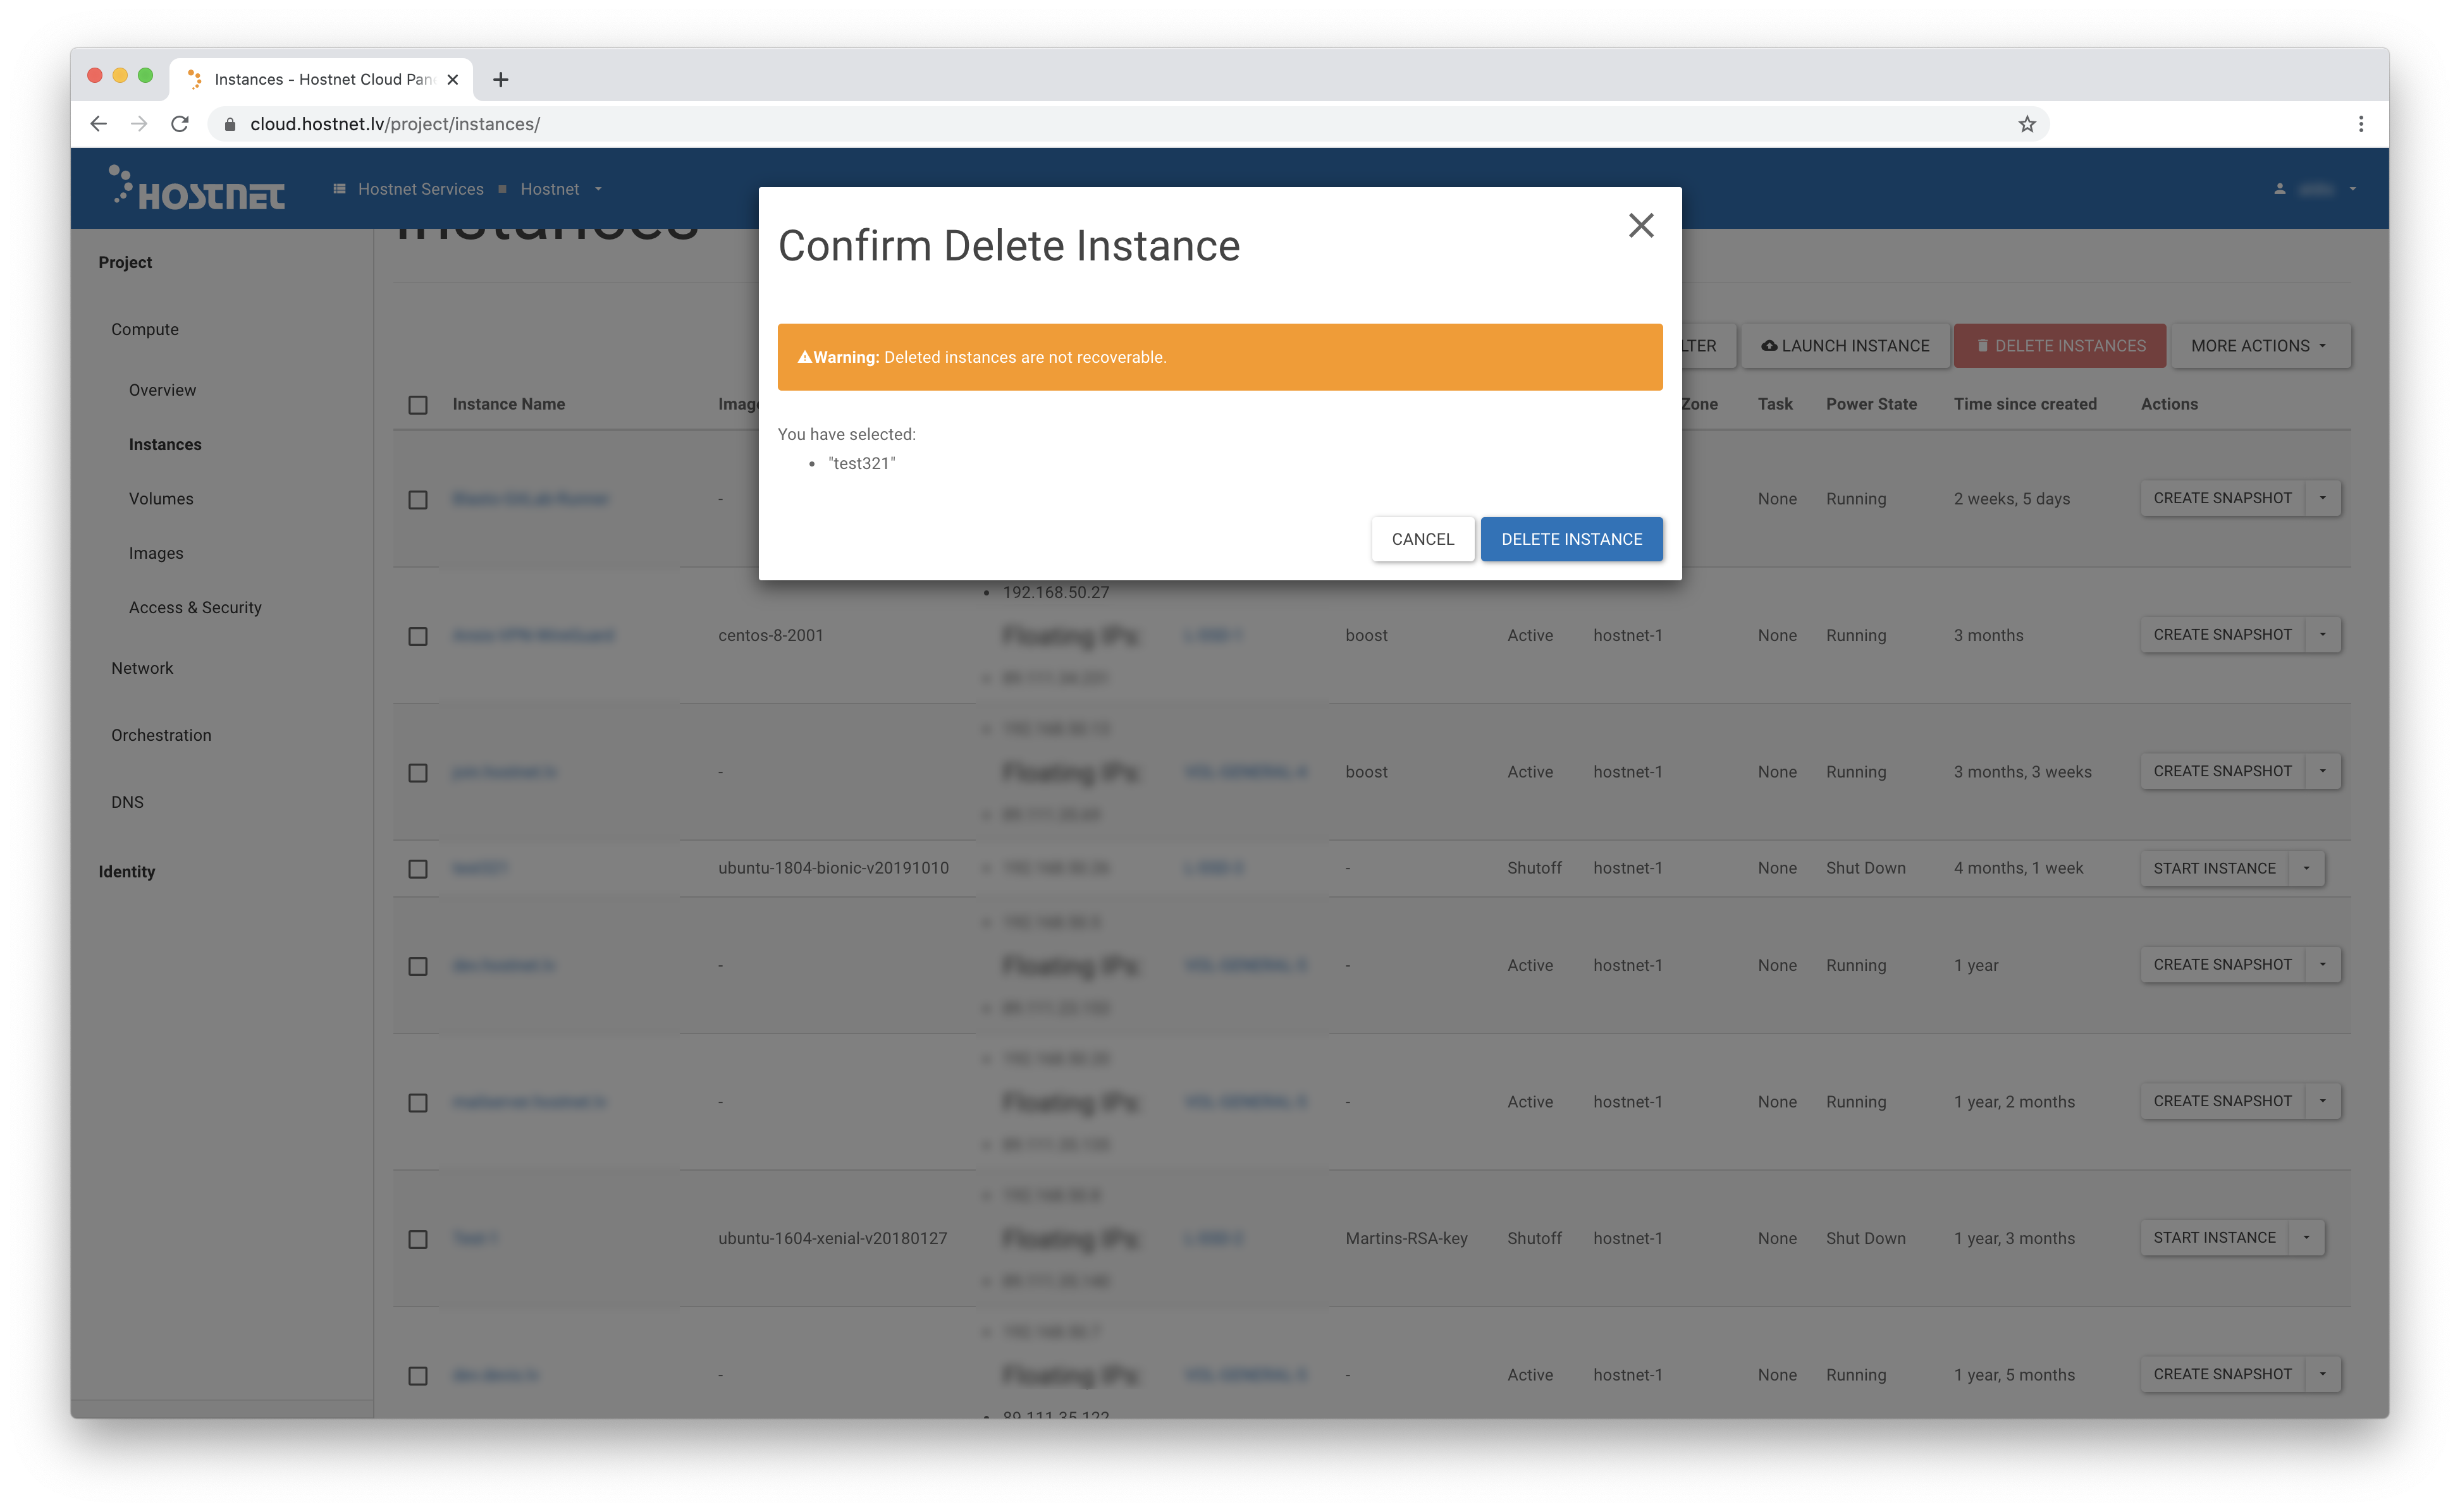Expand the More Actions dropdown
This screenshot has width=2460, height=1512.
pyautogui.click(x=2259, y=346)
